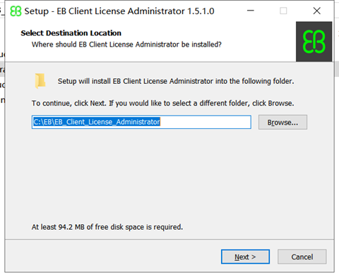Image resolution: width=339 pixels, height=277 pixels.
Task: Focus the destination folder path field
Action: [141, 122]
